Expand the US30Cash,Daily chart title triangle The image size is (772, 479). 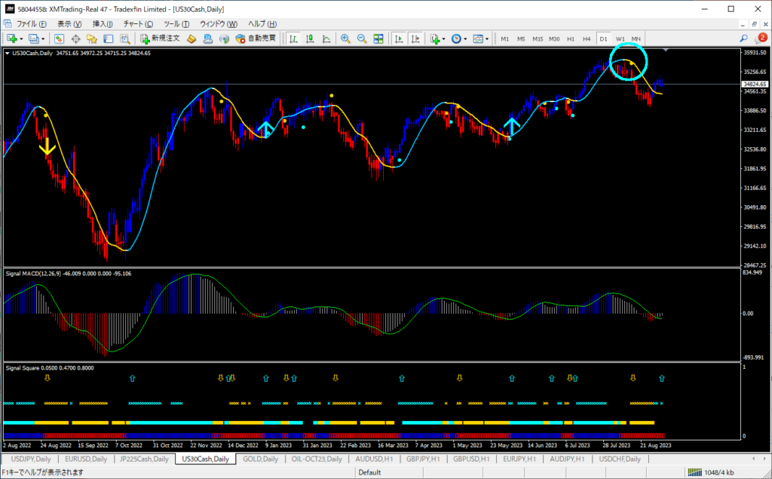point(8,54)
